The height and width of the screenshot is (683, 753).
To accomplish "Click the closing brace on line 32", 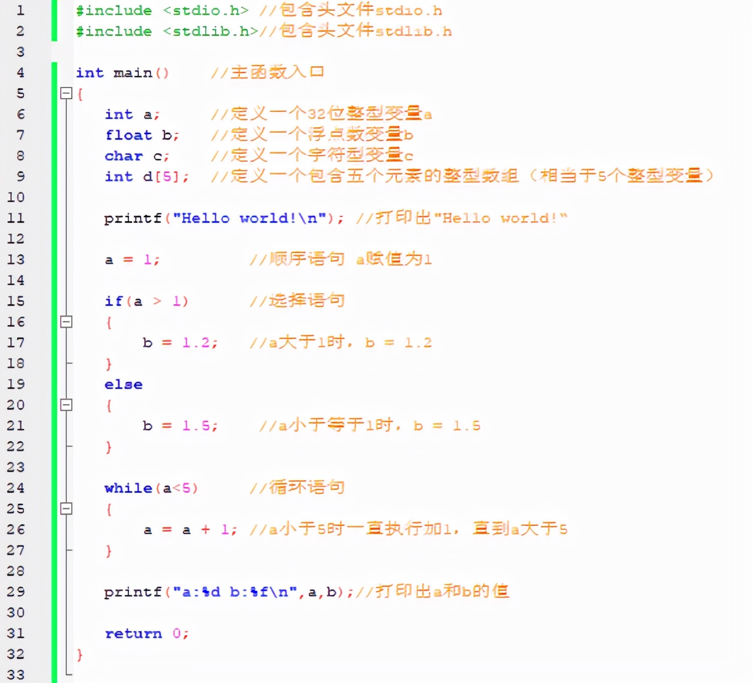I will pyautogui.click(x=79, y=654).
